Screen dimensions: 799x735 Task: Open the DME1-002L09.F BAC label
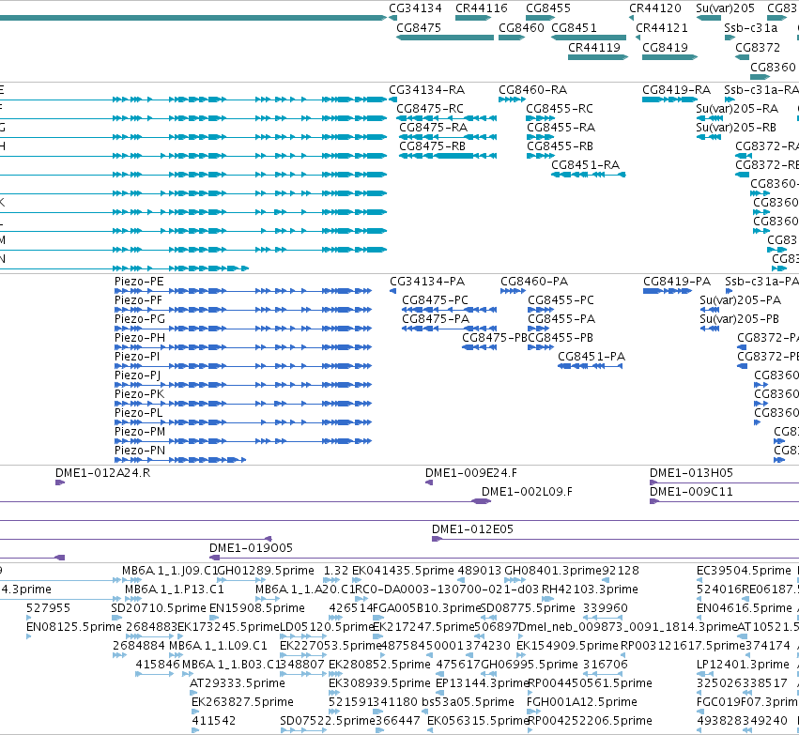[x=527, y=492]
